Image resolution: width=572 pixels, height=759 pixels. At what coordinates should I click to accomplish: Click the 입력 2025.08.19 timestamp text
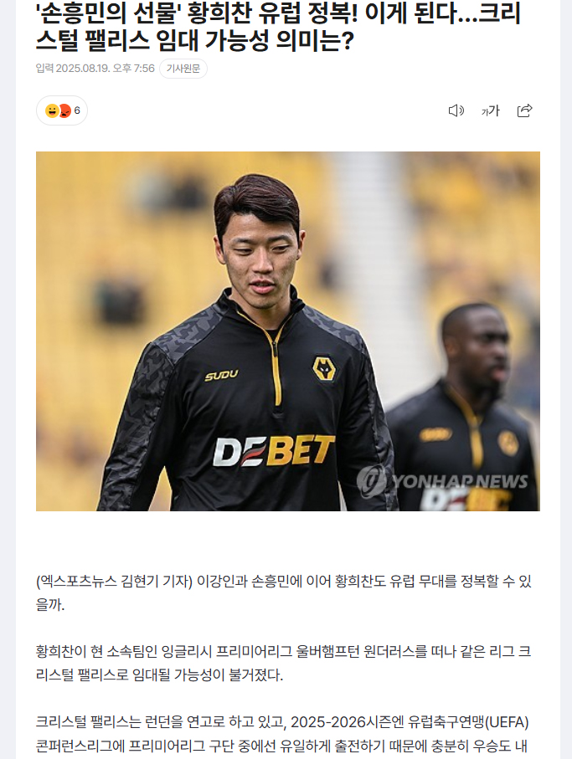click(95, 69)
